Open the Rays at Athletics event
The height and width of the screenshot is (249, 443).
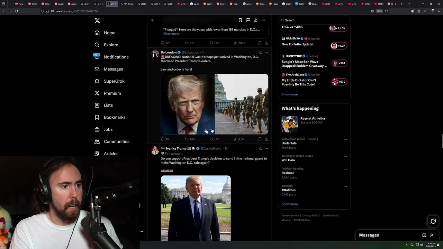point(314,124)
